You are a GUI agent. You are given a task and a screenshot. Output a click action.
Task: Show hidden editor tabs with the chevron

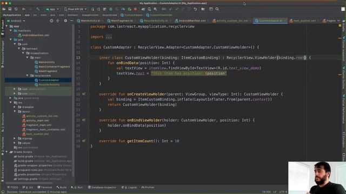click(338, 20)
